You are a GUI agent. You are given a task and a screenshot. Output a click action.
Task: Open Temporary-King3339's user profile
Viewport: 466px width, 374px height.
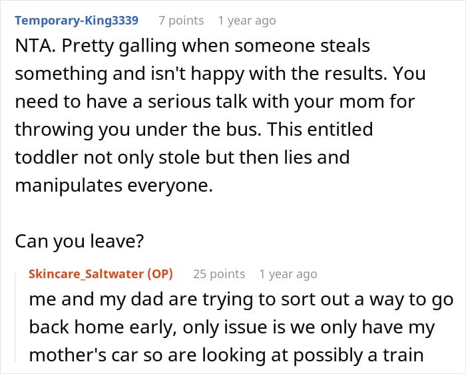(77, 21)
